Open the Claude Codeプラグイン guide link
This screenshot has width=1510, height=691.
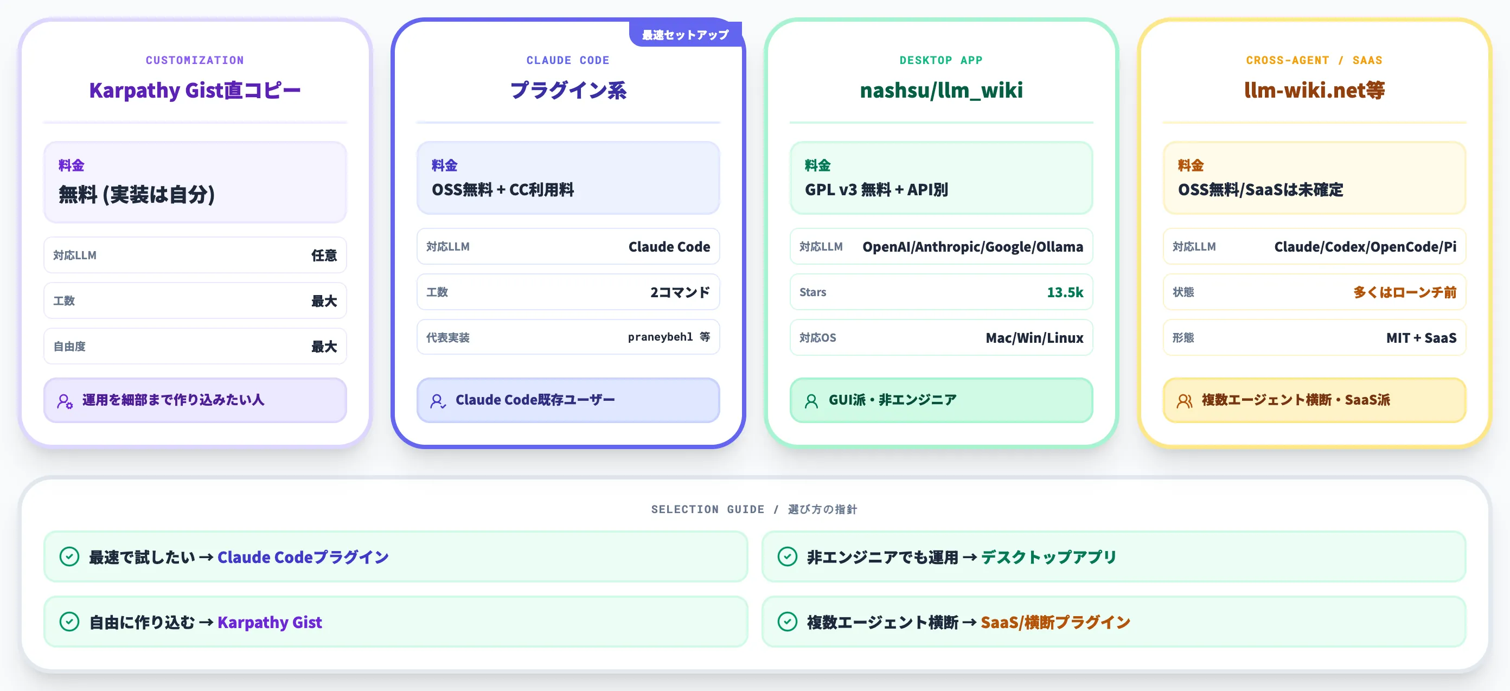click(303, 557)
